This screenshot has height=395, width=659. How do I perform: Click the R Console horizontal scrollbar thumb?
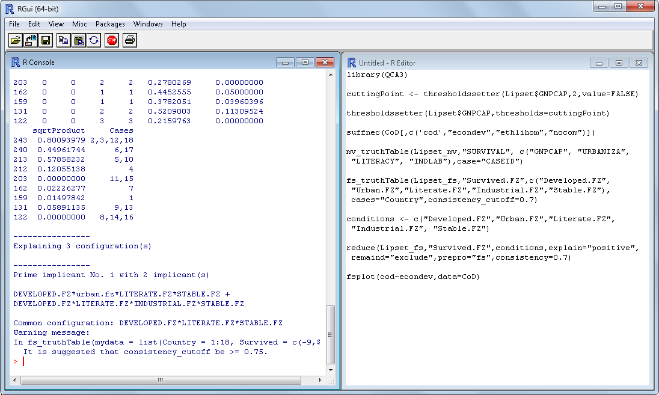[x=160, y=380]
